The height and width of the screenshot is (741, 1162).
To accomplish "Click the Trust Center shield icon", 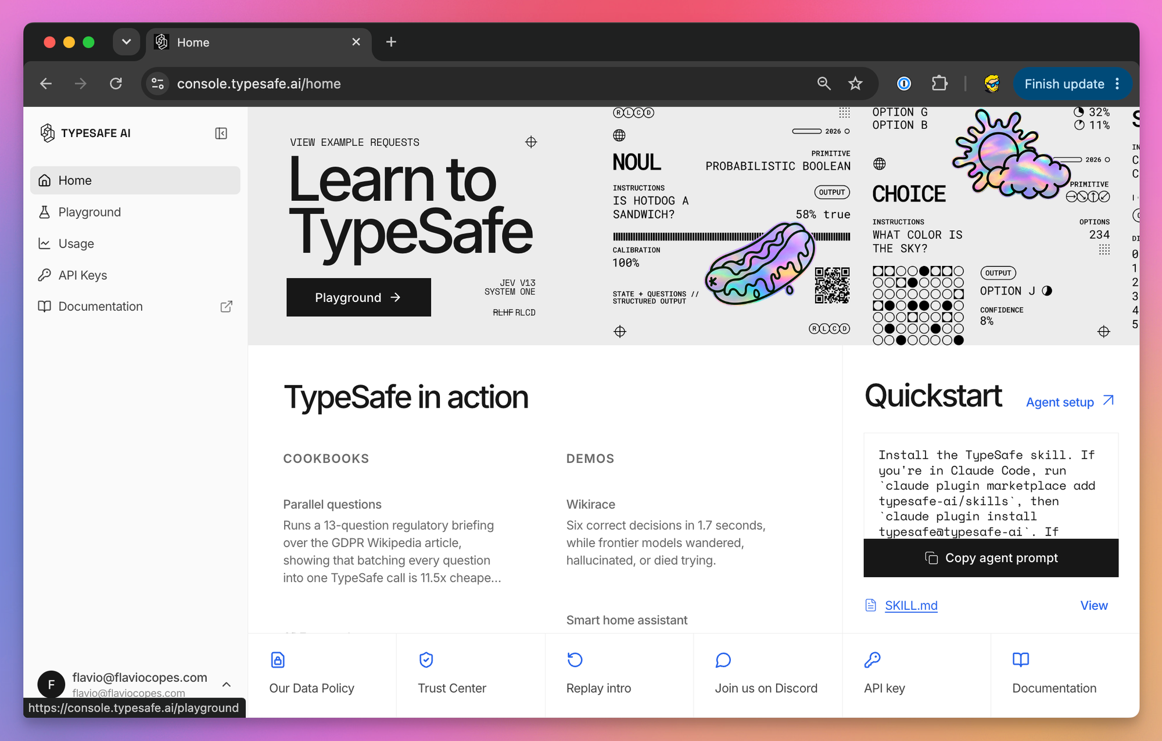I will click(x=426, y=660).
